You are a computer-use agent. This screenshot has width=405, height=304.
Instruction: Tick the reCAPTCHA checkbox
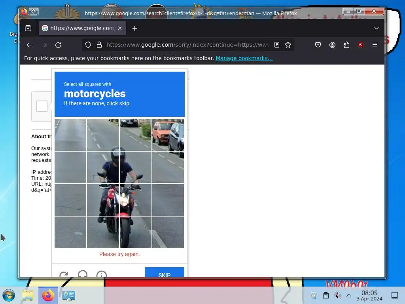[x=42, y=106]
